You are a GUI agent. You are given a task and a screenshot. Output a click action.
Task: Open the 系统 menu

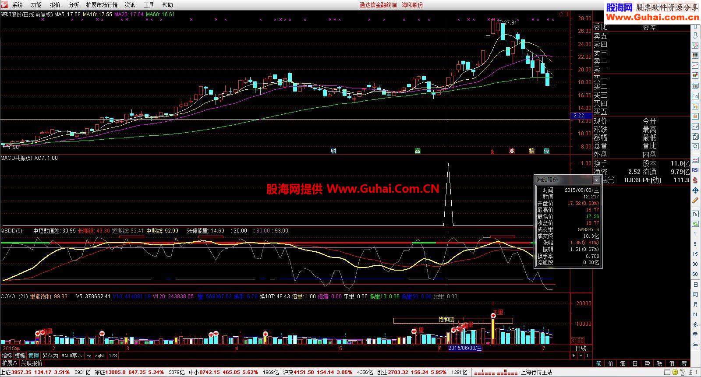tap(18, 5)
